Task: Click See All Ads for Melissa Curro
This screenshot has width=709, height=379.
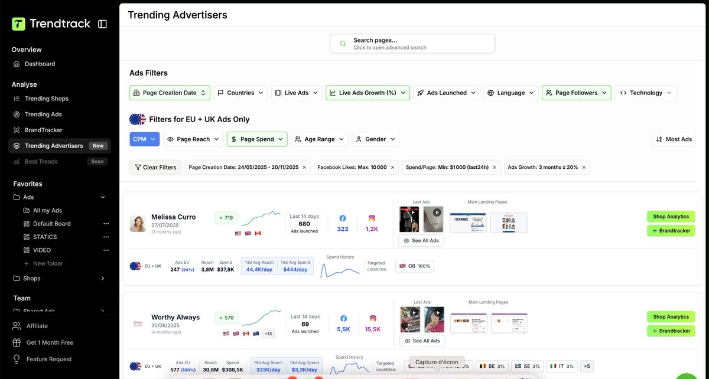Action: pyautogui.click(x=422, y=241)
